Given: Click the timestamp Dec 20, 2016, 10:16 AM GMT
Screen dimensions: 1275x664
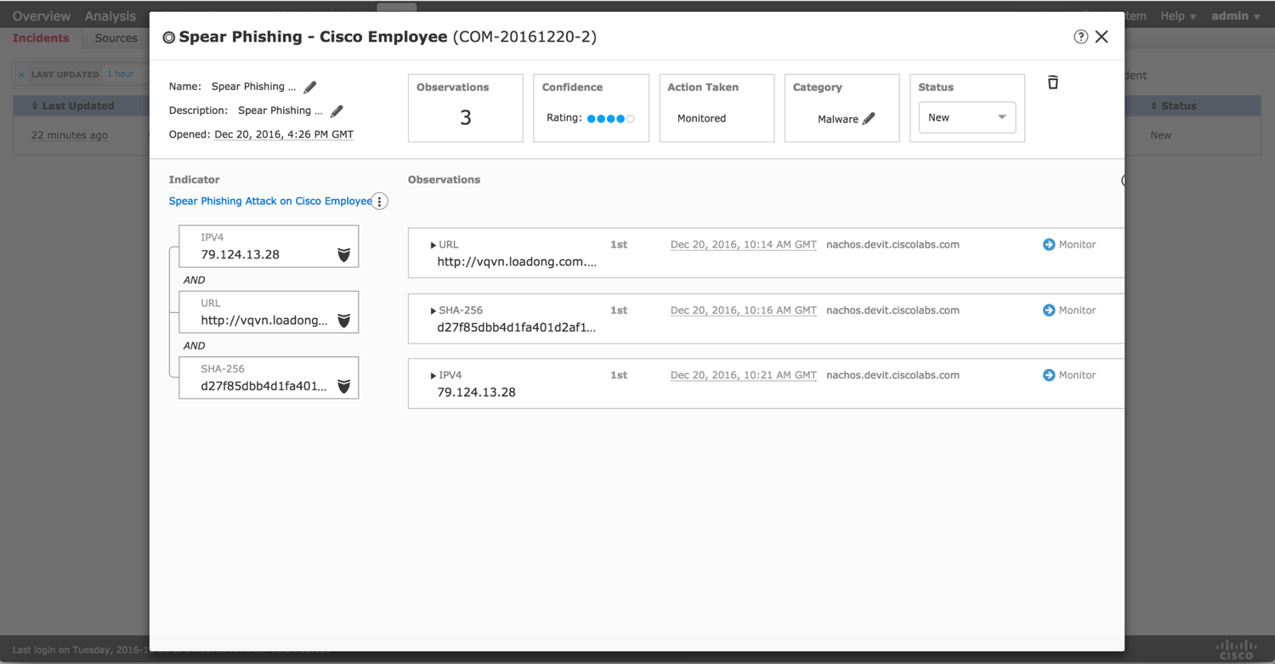Looking at the screenshot, I should [x=744, y=310].
